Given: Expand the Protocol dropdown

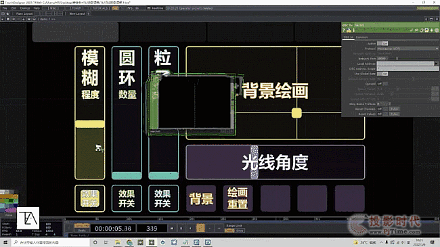Looking at the screenshot, I should coord(408,49).
